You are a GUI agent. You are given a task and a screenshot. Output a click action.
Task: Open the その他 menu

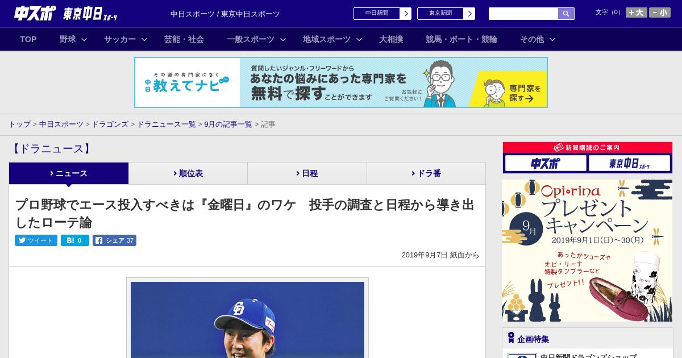tap(532, 39)
